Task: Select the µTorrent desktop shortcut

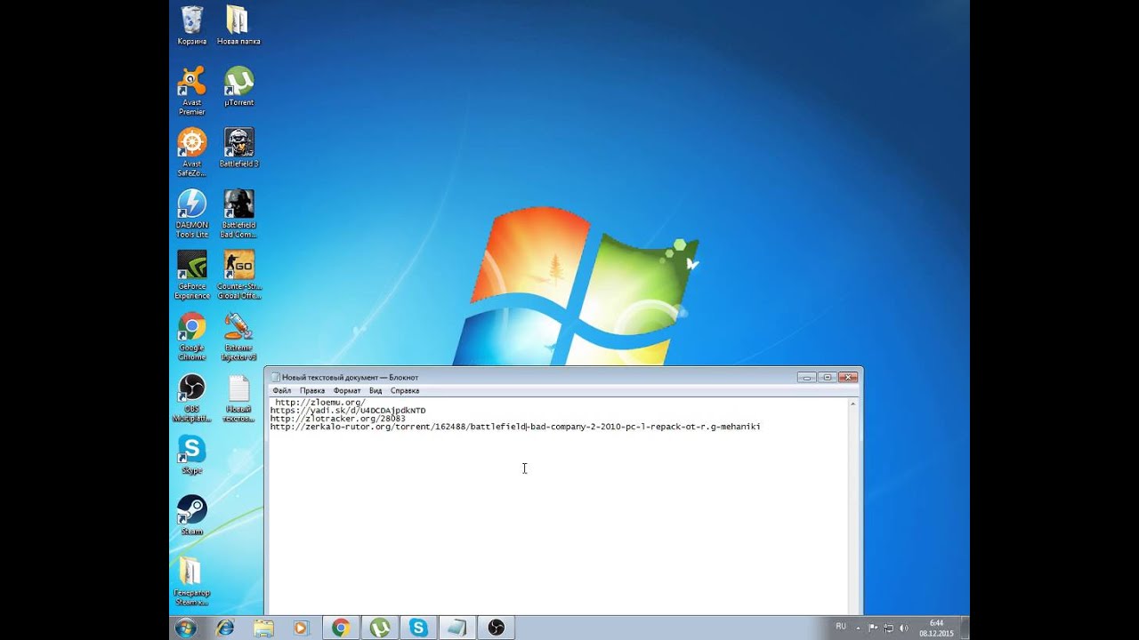Action: [238, 86]
